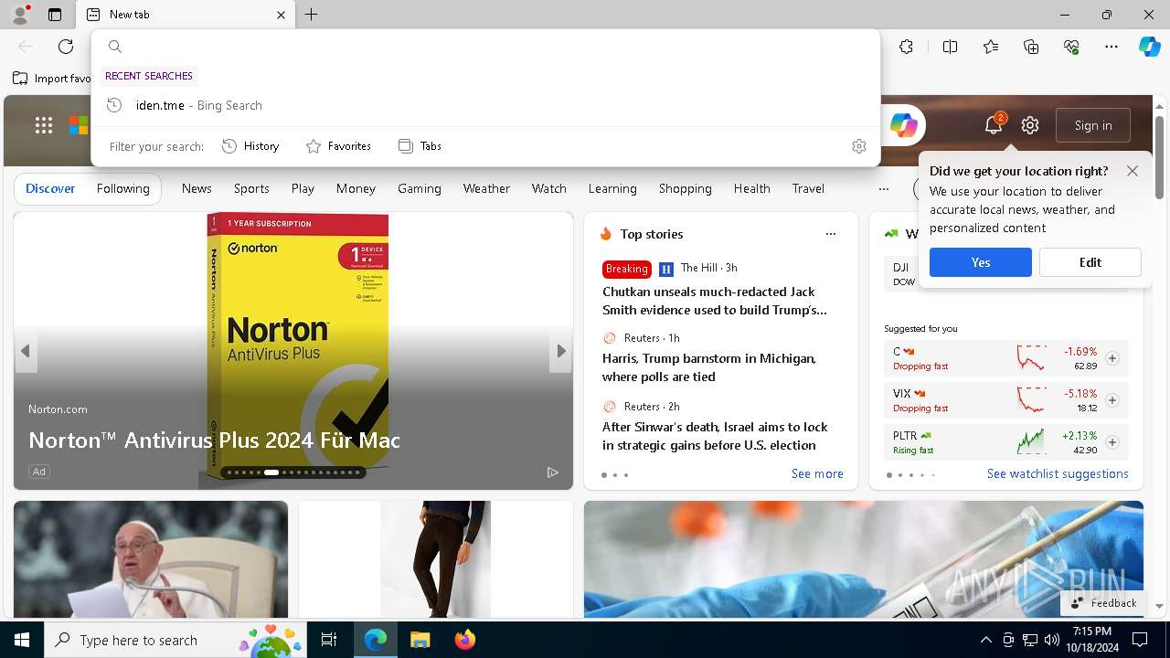Click the vertical page scrollbar
The height and width of the screenshot is (658, 1170).
tap(1160, 158)
